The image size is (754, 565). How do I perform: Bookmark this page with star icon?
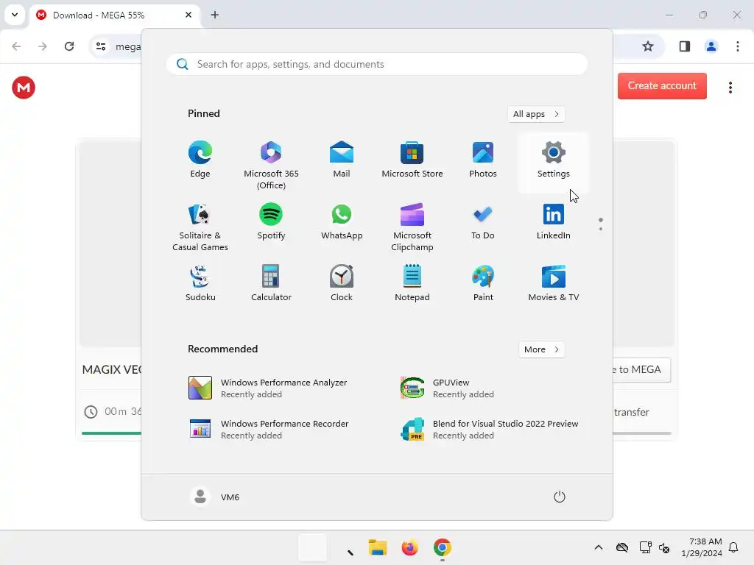(x=648, y=46)
